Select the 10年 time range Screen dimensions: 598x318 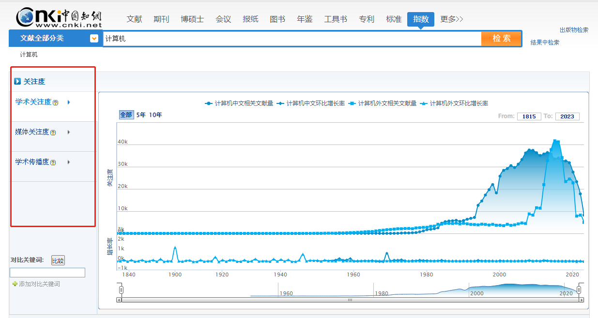(155, 115)
